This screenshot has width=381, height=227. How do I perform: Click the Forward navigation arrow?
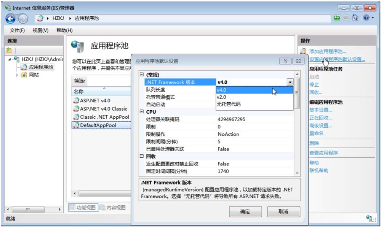pyautogui.click(x=23, y=19)
